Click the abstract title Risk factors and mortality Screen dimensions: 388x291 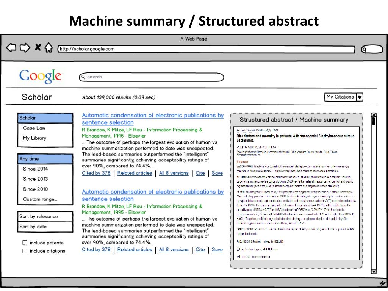tap(295, 138)
